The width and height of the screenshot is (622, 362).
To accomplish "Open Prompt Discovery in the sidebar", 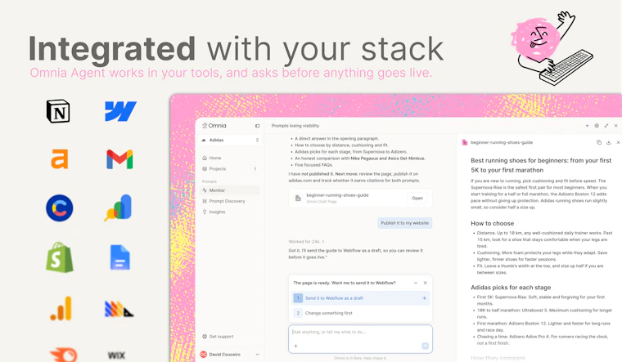I will (x=230, y=201).
